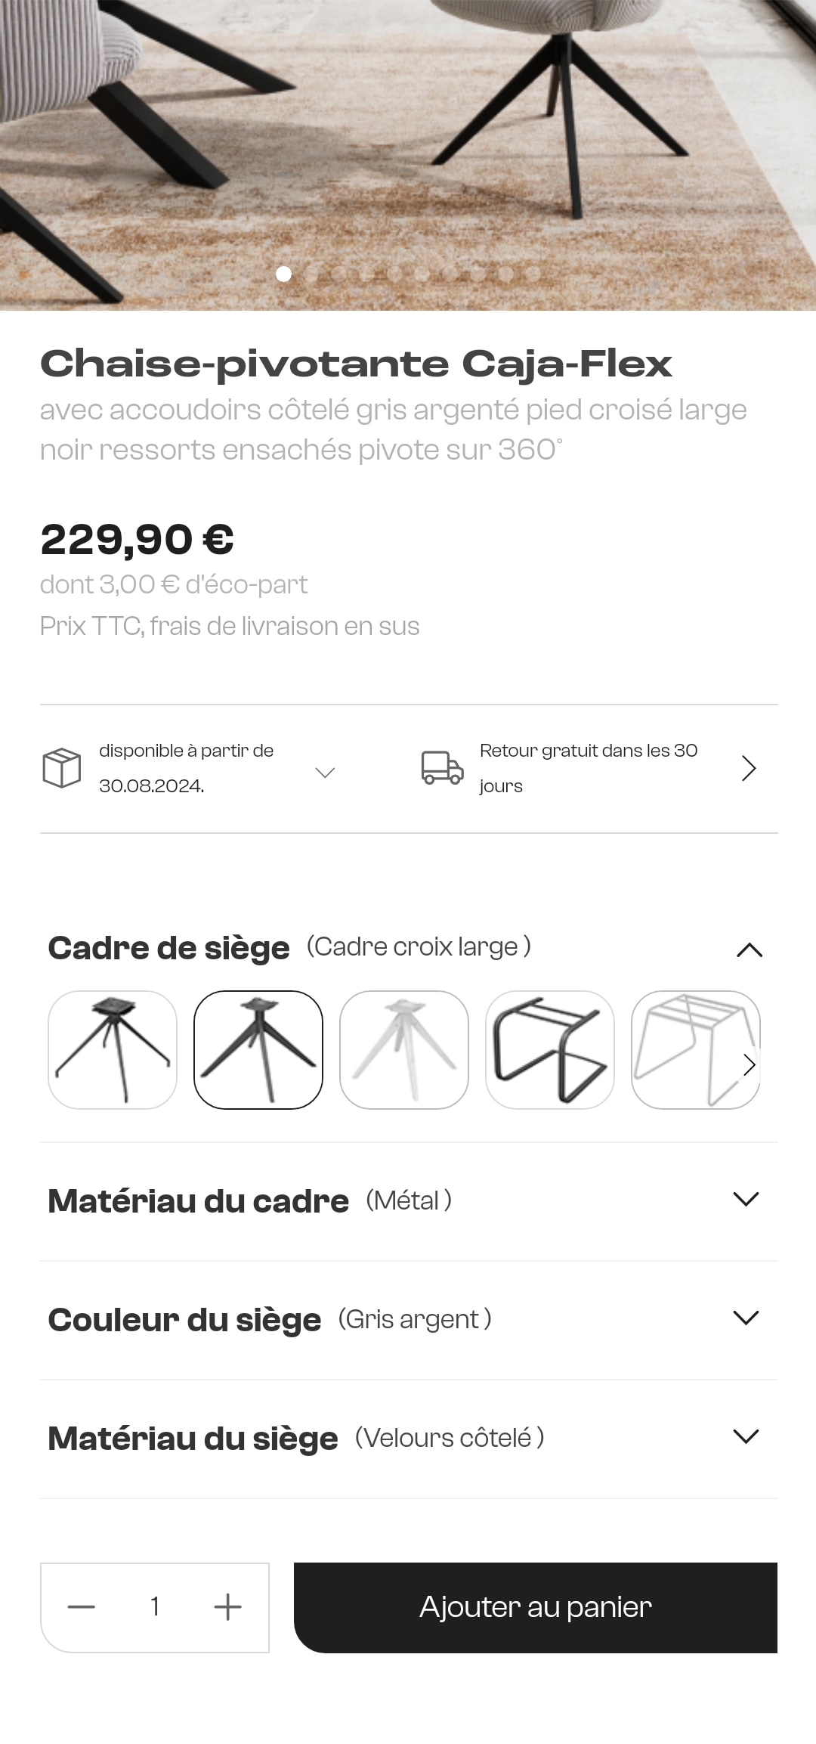Open free return details arrow
Image resolution: width=816 pixels, height=1744 pixels.
pyautogui.click(x=749, y=768)
